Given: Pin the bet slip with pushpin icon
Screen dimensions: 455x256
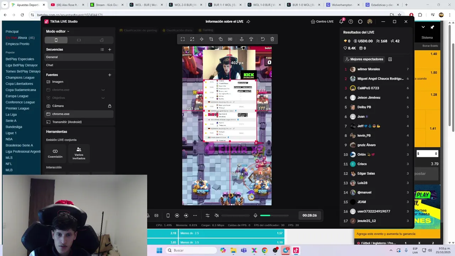Looking at the screenshot, I should click(432, 27).
